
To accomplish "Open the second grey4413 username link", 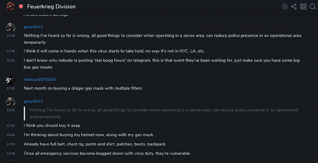I will (x=33, y=101).
